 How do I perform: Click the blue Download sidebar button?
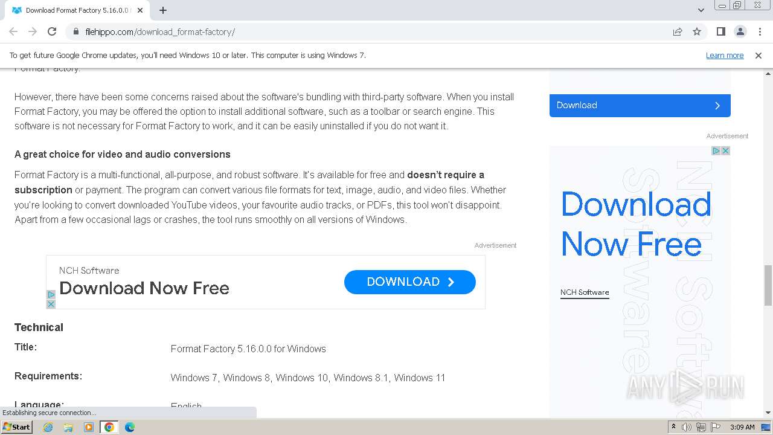click(x=640, y=105)
